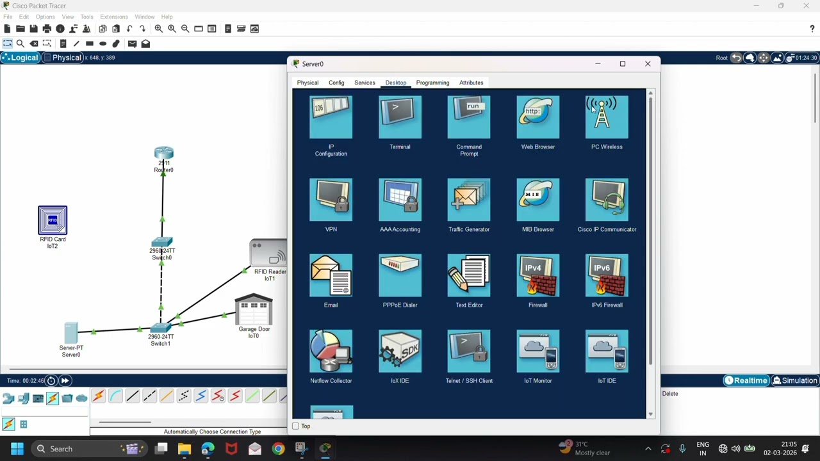Screen dimensions: 820x461
Task: Click the Server0 desktop vertical scrollbar
Action: tap(650, 232)
